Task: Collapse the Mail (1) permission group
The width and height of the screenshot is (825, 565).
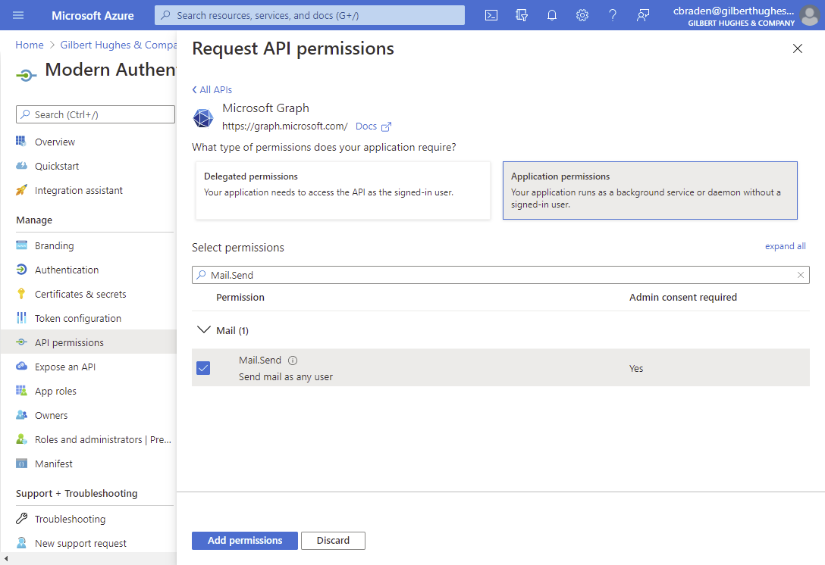Action: tap(203, 330)
